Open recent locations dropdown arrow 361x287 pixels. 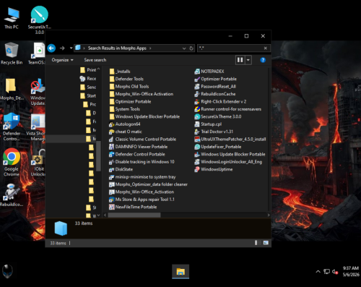[x=71, y=48]
